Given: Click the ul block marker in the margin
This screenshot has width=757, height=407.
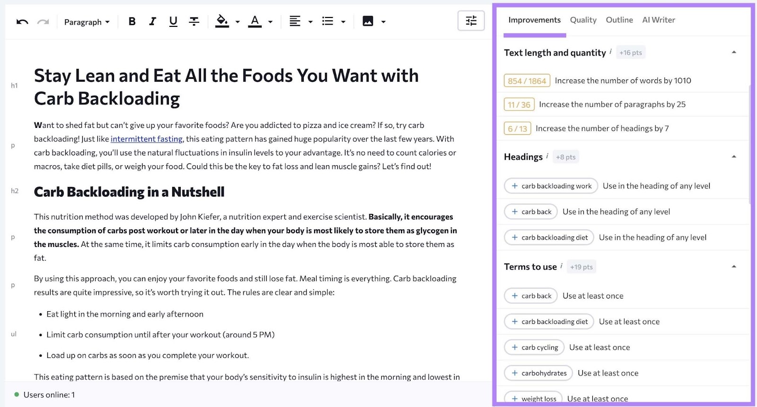Looking at the screenshot, I should tap(14, 334).
